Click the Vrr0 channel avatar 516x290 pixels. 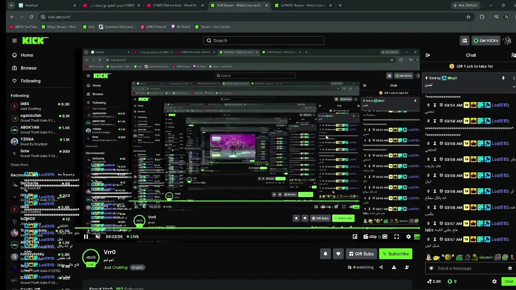click(x=91, y=258)
